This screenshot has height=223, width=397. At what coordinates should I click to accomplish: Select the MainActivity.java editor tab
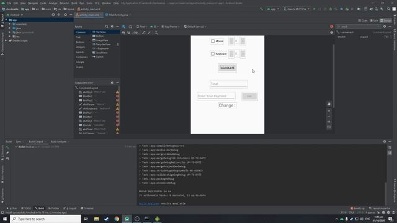(117, 15)
